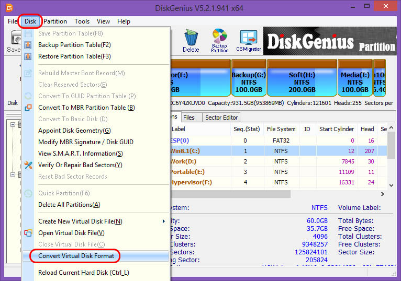This screenshot has width=401, height=281.
Task: Select Reload Current Hard Disk (Ctrl_L)
Action: pos(96,273)
